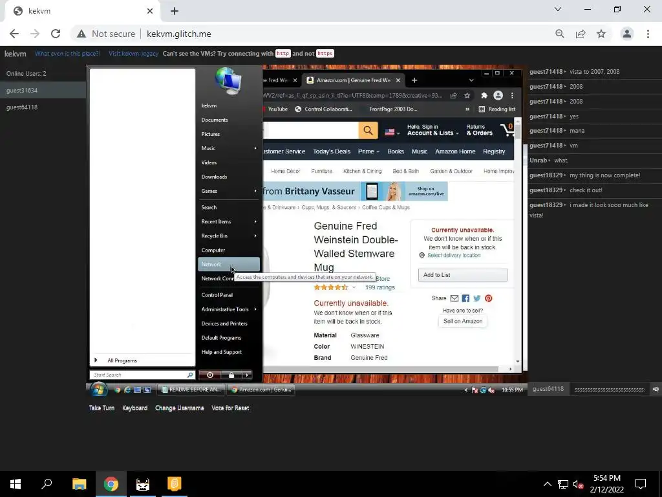Image resolution: width=662 pixels, height=497 pixels.
Task: Open the Windows notification center
Action: coord(641,484)
